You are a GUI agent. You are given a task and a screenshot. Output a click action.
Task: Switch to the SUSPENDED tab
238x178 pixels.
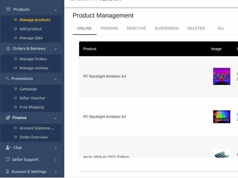(167, 28)
